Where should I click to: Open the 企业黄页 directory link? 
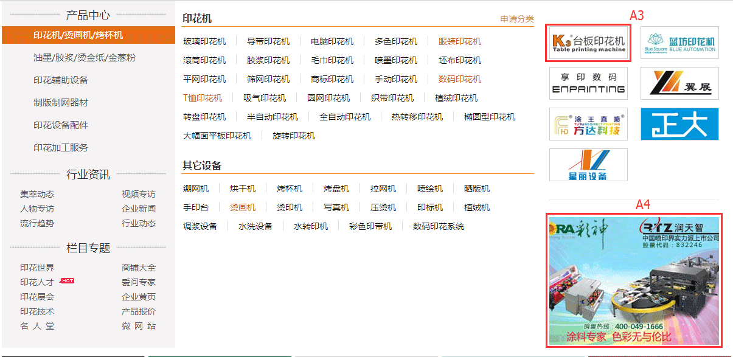click(138, 297)
